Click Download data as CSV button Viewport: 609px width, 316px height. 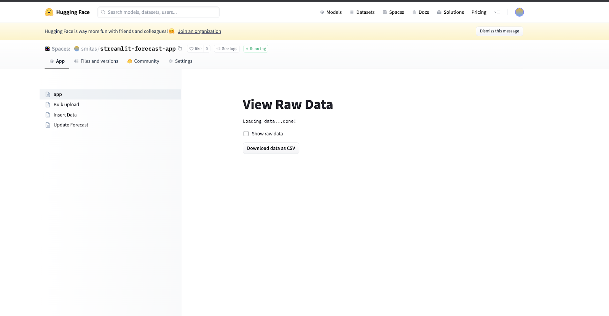pos(271,148)
